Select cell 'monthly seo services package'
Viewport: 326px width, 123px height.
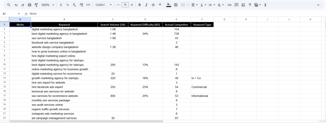[64, 100]
